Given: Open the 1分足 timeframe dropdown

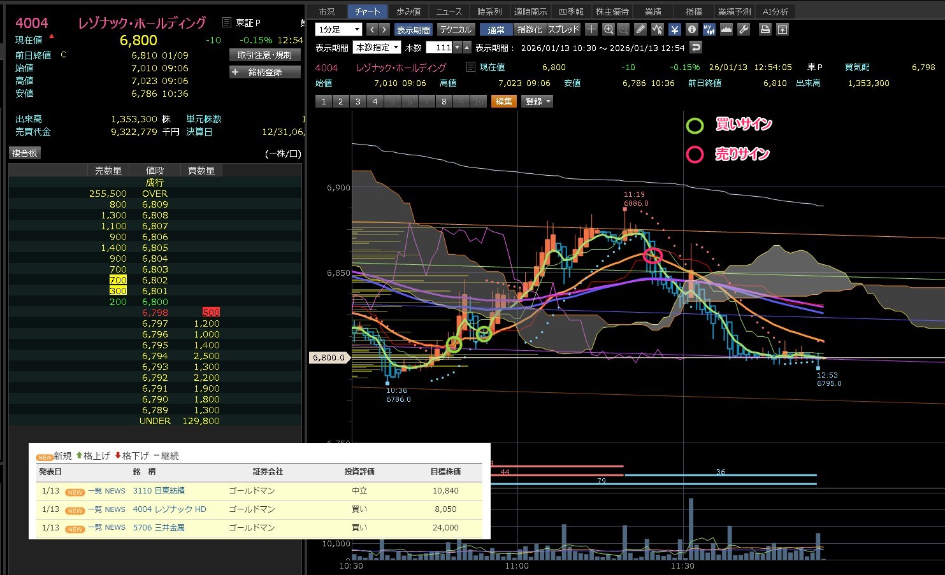Looking at the screenshot, I should 338,30.
